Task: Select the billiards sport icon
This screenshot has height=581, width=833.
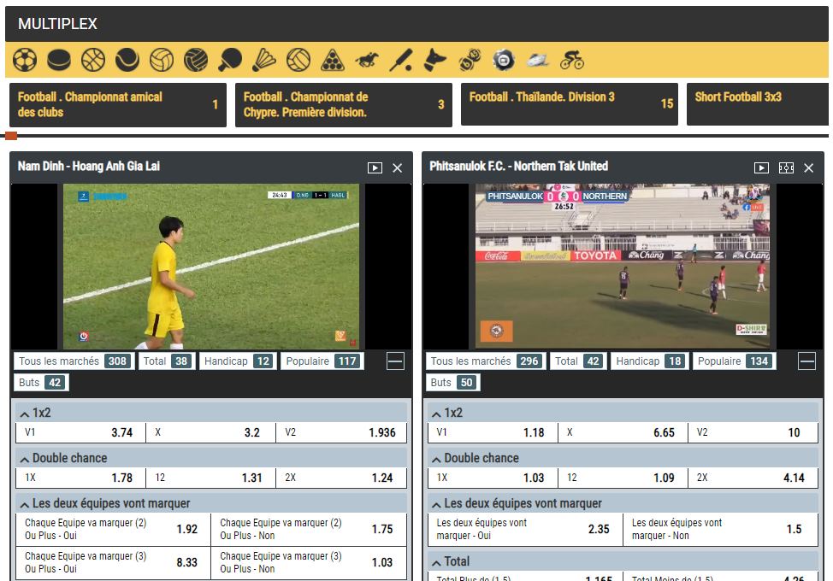Action: 334,60
